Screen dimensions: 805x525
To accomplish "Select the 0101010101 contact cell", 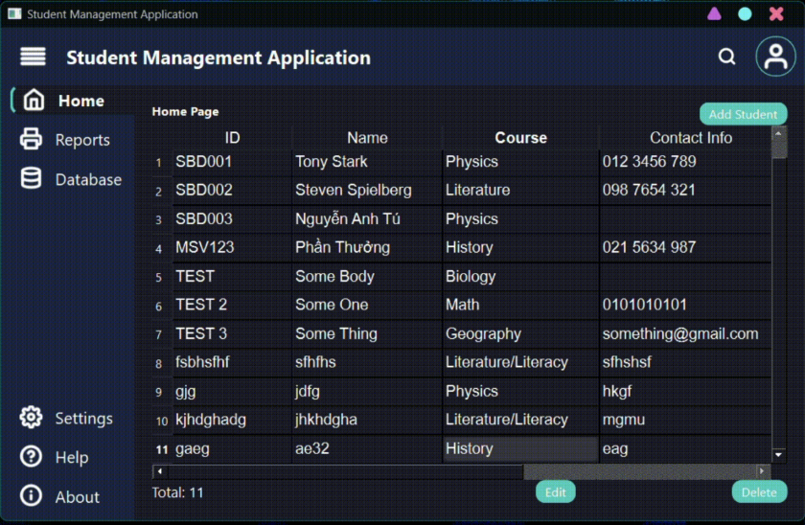I will [x=685, y=305].
